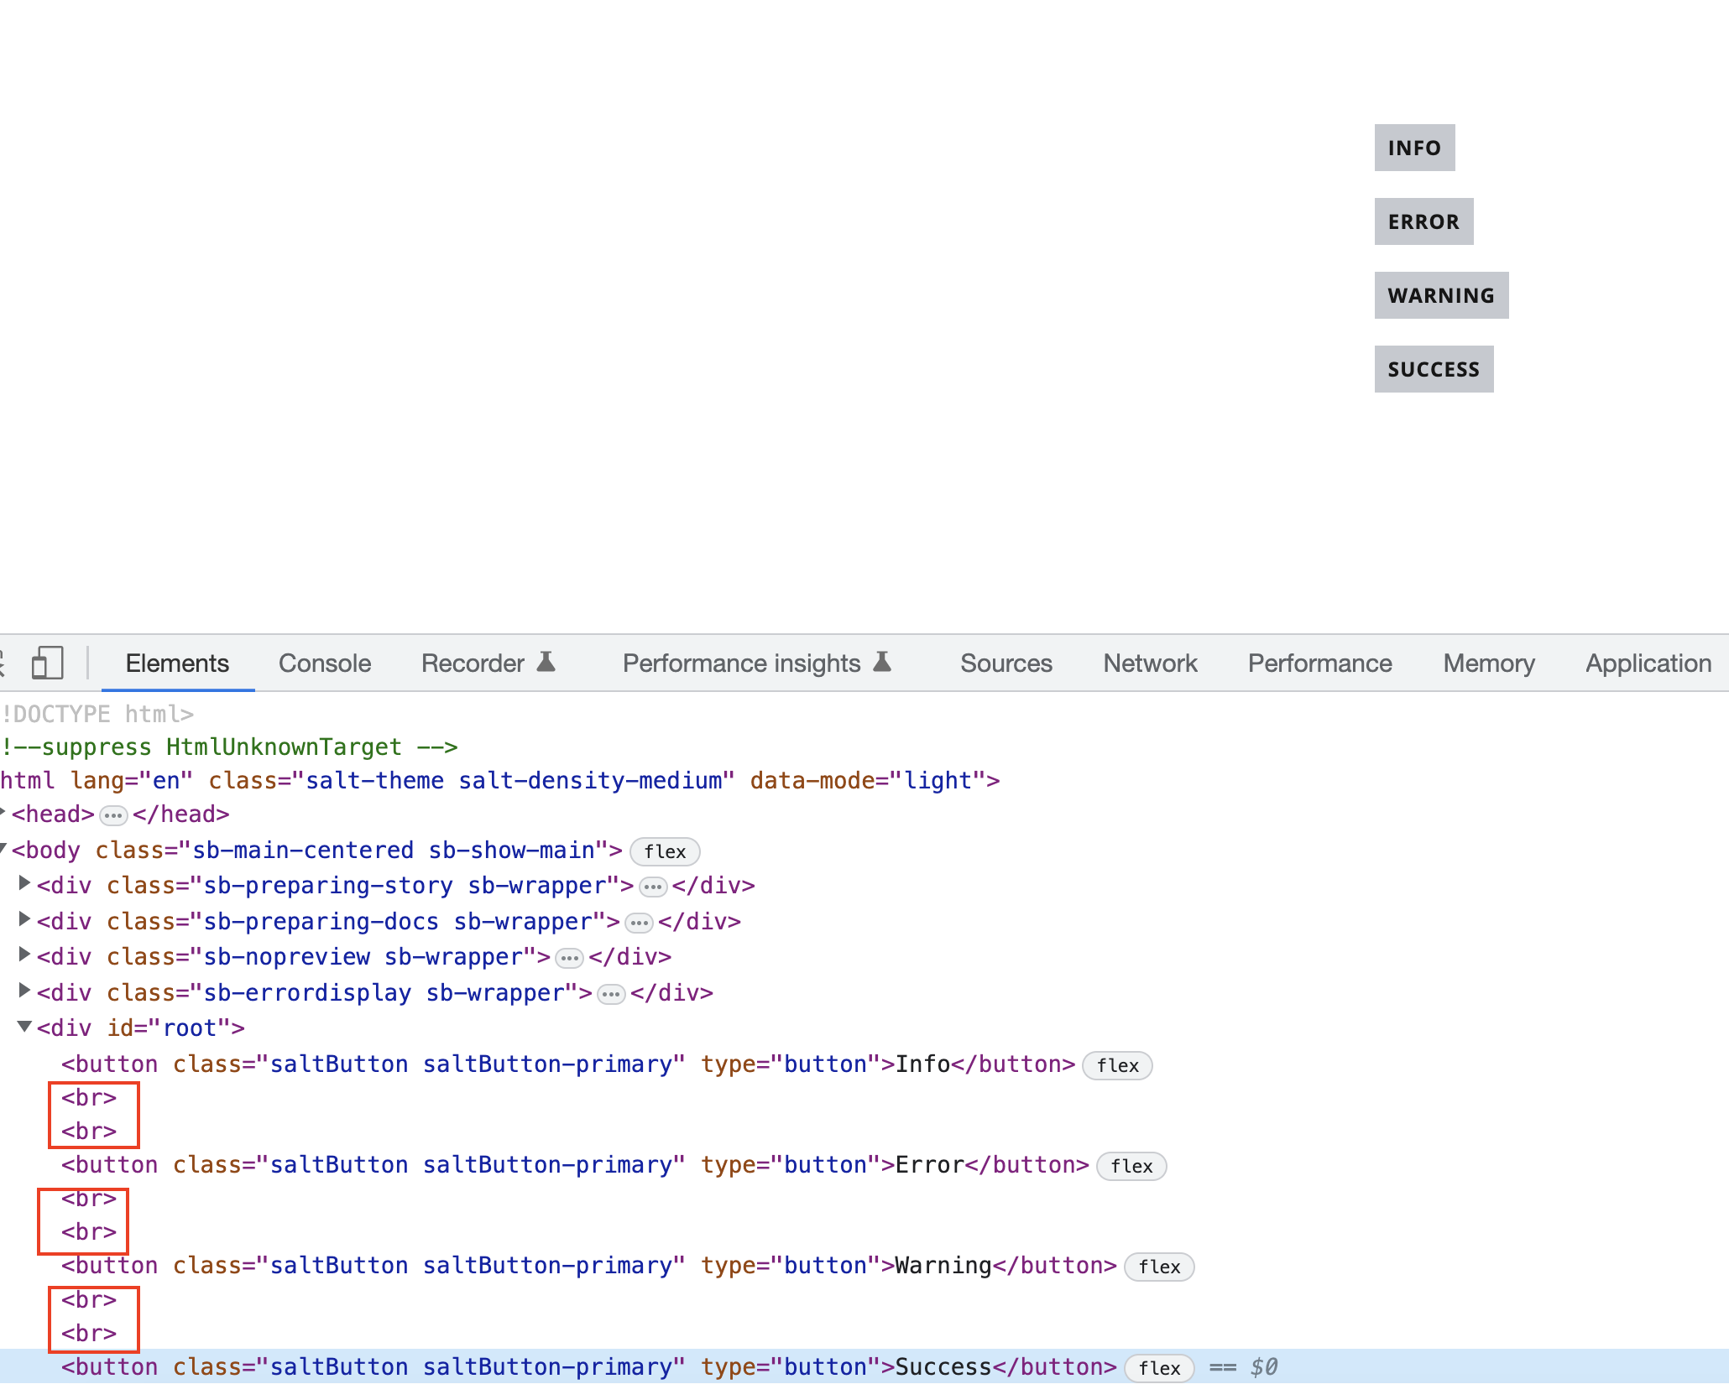This screenshot has width=1729, height=1384.
Task: Click the ellipsis in the sb-nopreview div
Action: click(x=569, y=958)
